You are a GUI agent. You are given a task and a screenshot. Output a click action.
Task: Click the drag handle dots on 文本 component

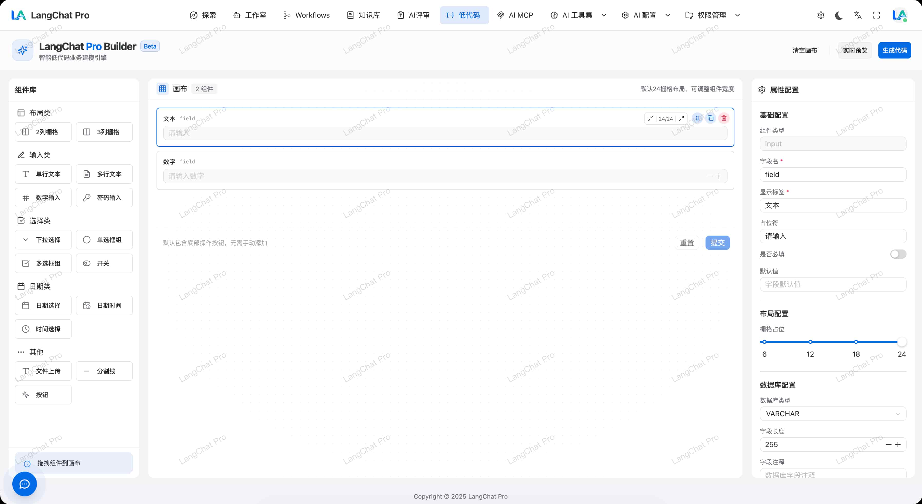pos(697,118)
